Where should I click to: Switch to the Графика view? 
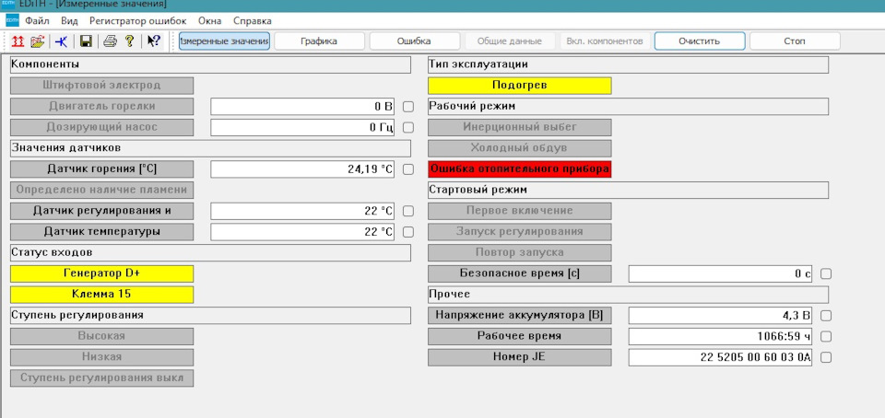pos(319,41)
